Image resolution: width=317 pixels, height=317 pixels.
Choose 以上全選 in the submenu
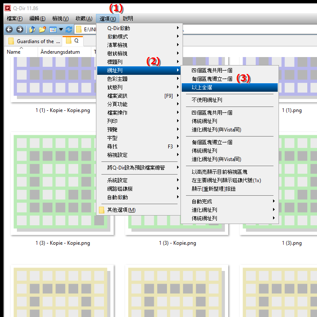click(x=230, y=87)
